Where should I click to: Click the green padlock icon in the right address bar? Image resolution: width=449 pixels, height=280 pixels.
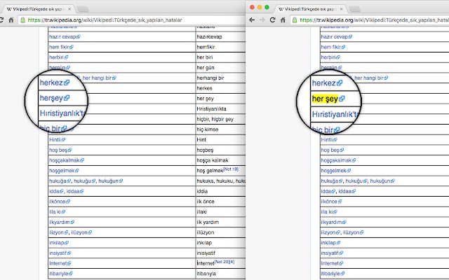click(x=295, y=20)
